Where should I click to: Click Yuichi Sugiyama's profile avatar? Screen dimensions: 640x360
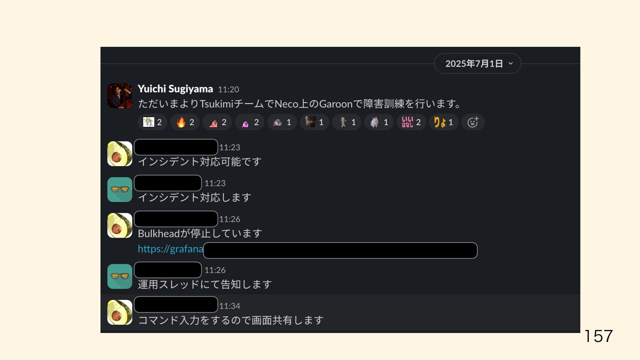coord(120,96)
